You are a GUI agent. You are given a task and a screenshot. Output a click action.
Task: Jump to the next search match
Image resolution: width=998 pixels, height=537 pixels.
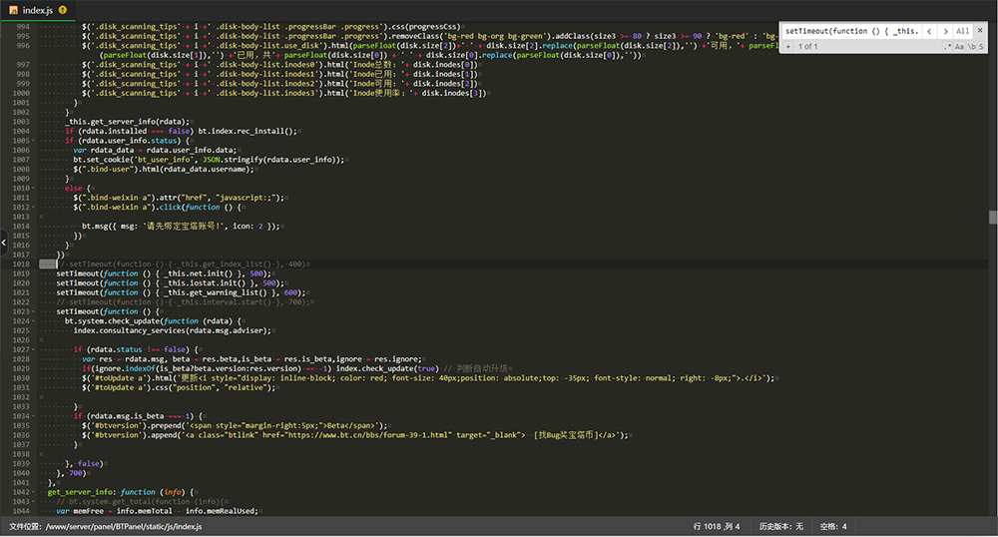[945, 31]
